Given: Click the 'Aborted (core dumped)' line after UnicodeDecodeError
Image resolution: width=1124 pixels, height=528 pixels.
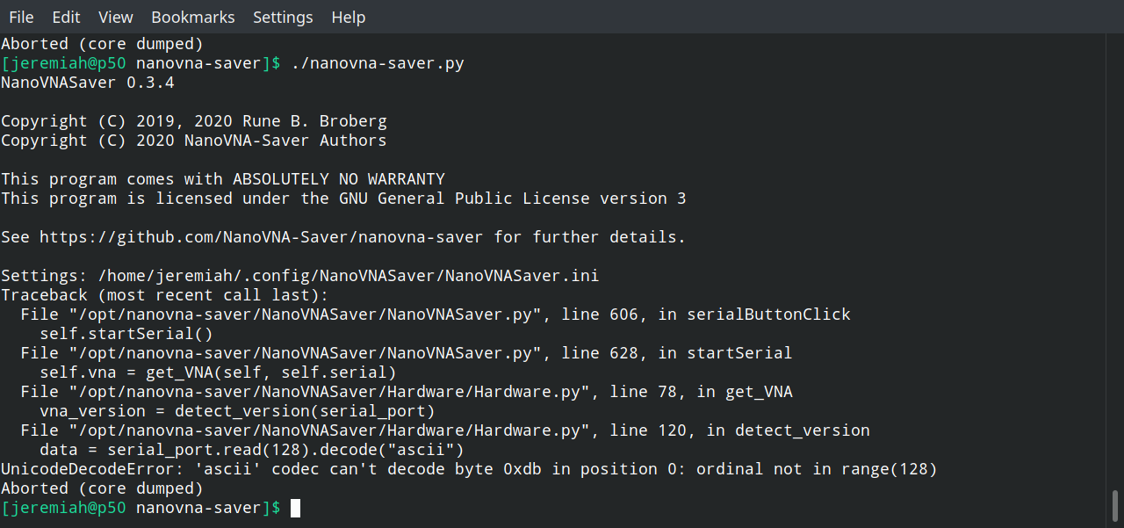Looking at the screenshot, I should (x=102, y=488).
